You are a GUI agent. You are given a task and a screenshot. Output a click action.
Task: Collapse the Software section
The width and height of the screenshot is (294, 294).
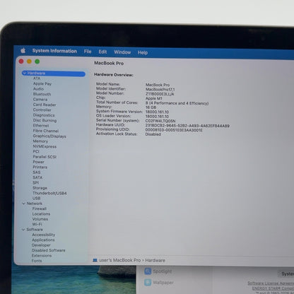(23, 230)
